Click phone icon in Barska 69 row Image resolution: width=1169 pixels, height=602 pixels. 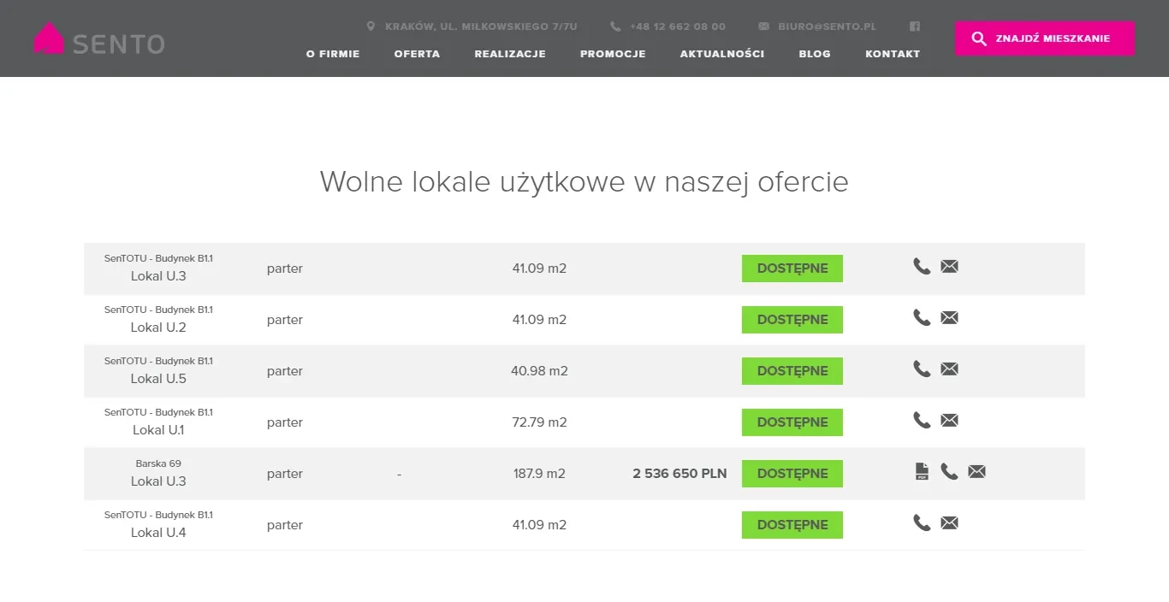click(x=949, y=471)
